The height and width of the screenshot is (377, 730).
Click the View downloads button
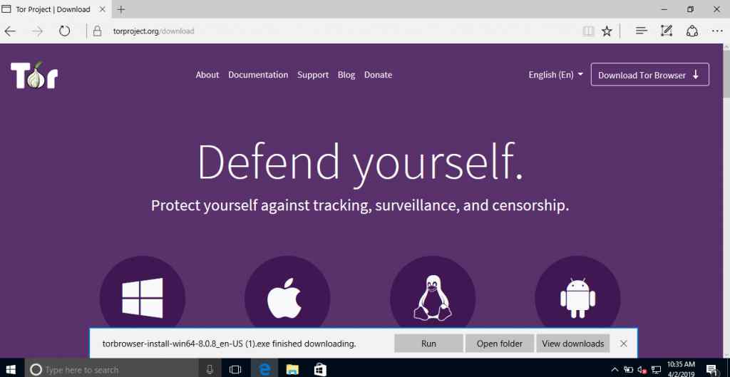572,344
